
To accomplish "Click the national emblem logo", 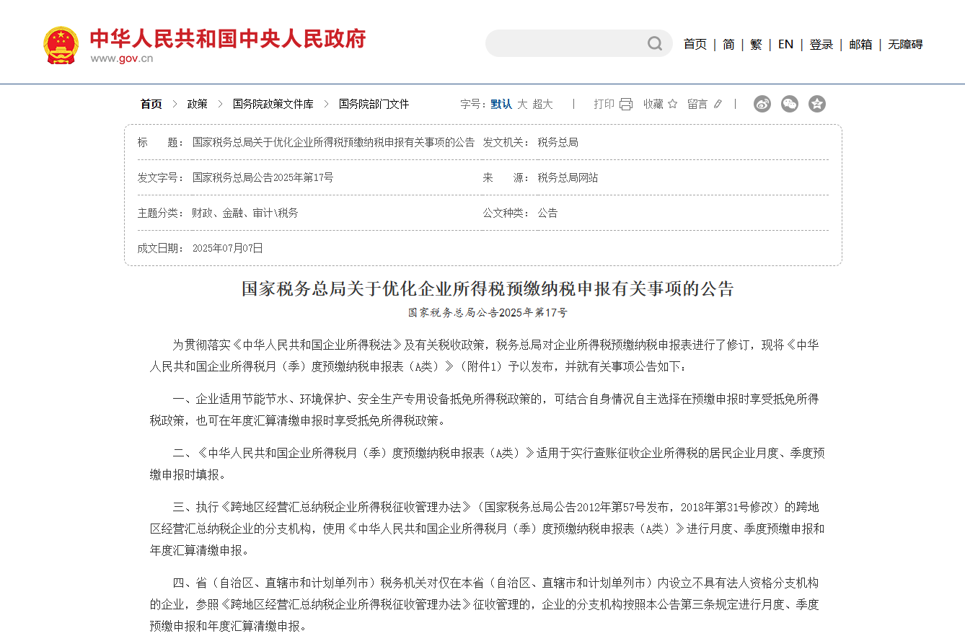I will pyautogui.click(x=61, y=45).
